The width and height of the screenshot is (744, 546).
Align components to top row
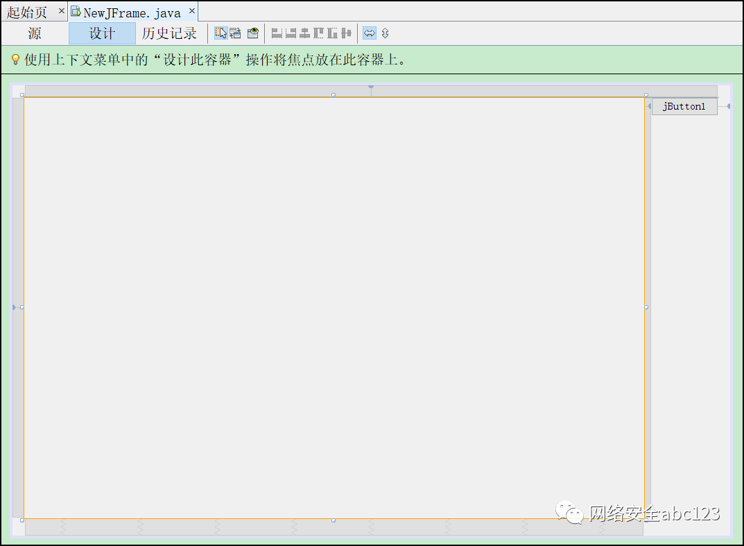(318, 33)
